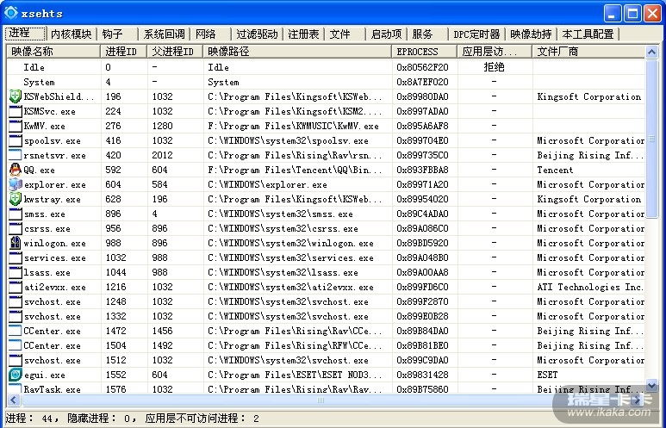The image size is (666, 428).
Task: Sort by 映像路径 column header
Action: [298, 52]
